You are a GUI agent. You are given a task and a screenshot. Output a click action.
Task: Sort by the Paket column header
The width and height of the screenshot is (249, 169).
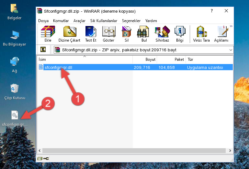(x=171, y=59)
